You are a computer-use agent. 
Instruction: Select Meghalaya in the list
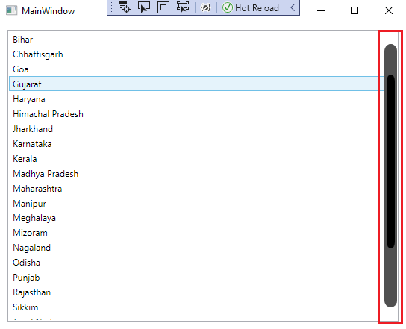[196, 218]
